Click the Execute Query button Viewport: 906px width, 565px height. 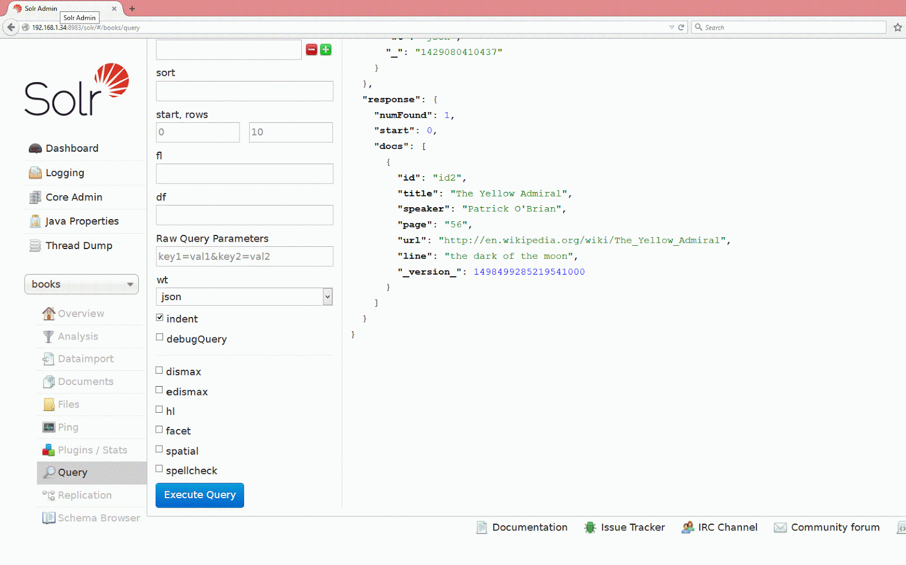pos(200,495)
